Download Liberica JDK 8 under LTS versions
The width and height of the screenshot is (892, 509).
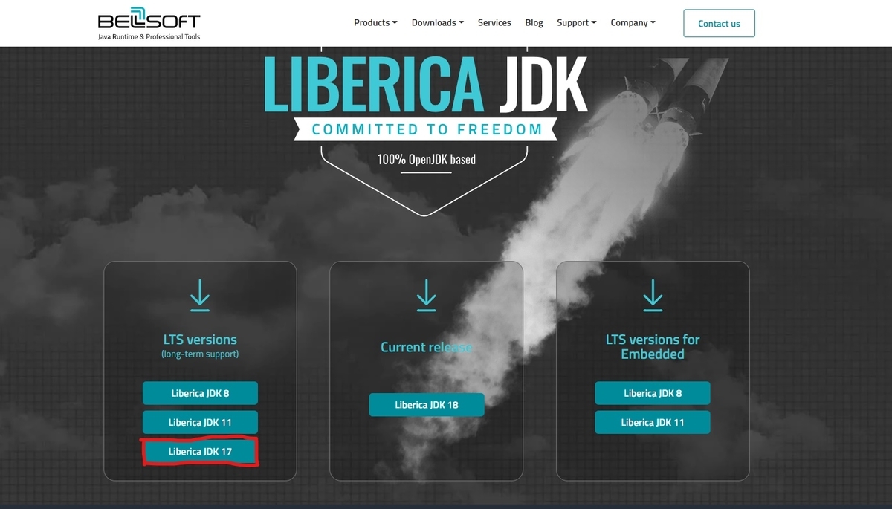click(200, 393)
